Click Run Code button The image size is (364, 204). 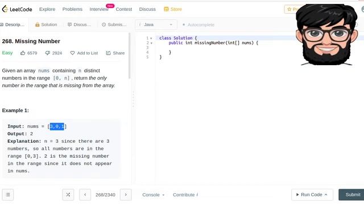[312, 195]
